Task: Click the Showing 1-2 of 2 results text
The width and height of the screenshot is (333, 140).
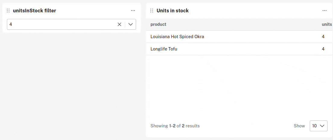Action: coord(175,126)
